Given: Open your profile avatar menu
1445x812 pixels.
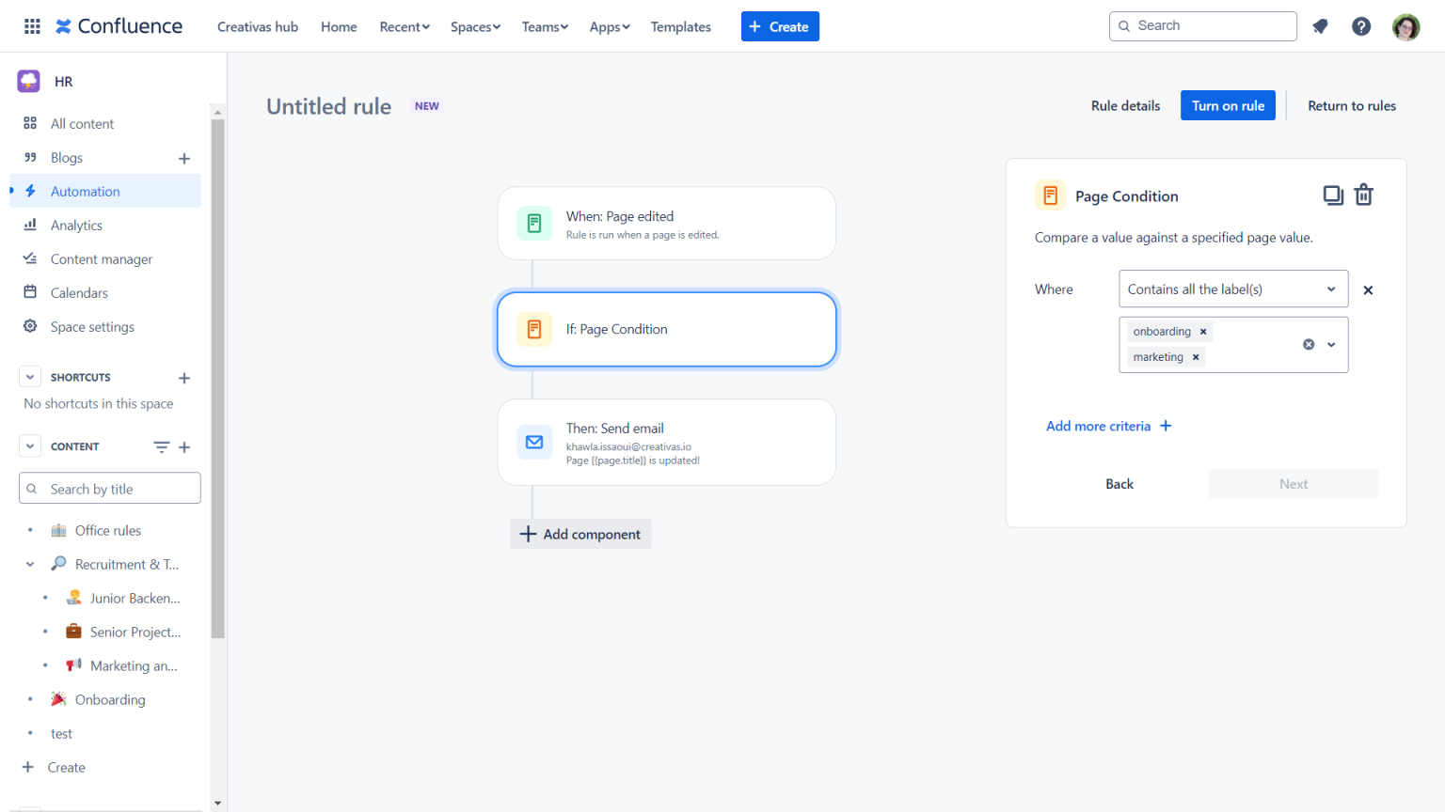Looking at the screenshot, I should click(x=1405, y=26).
